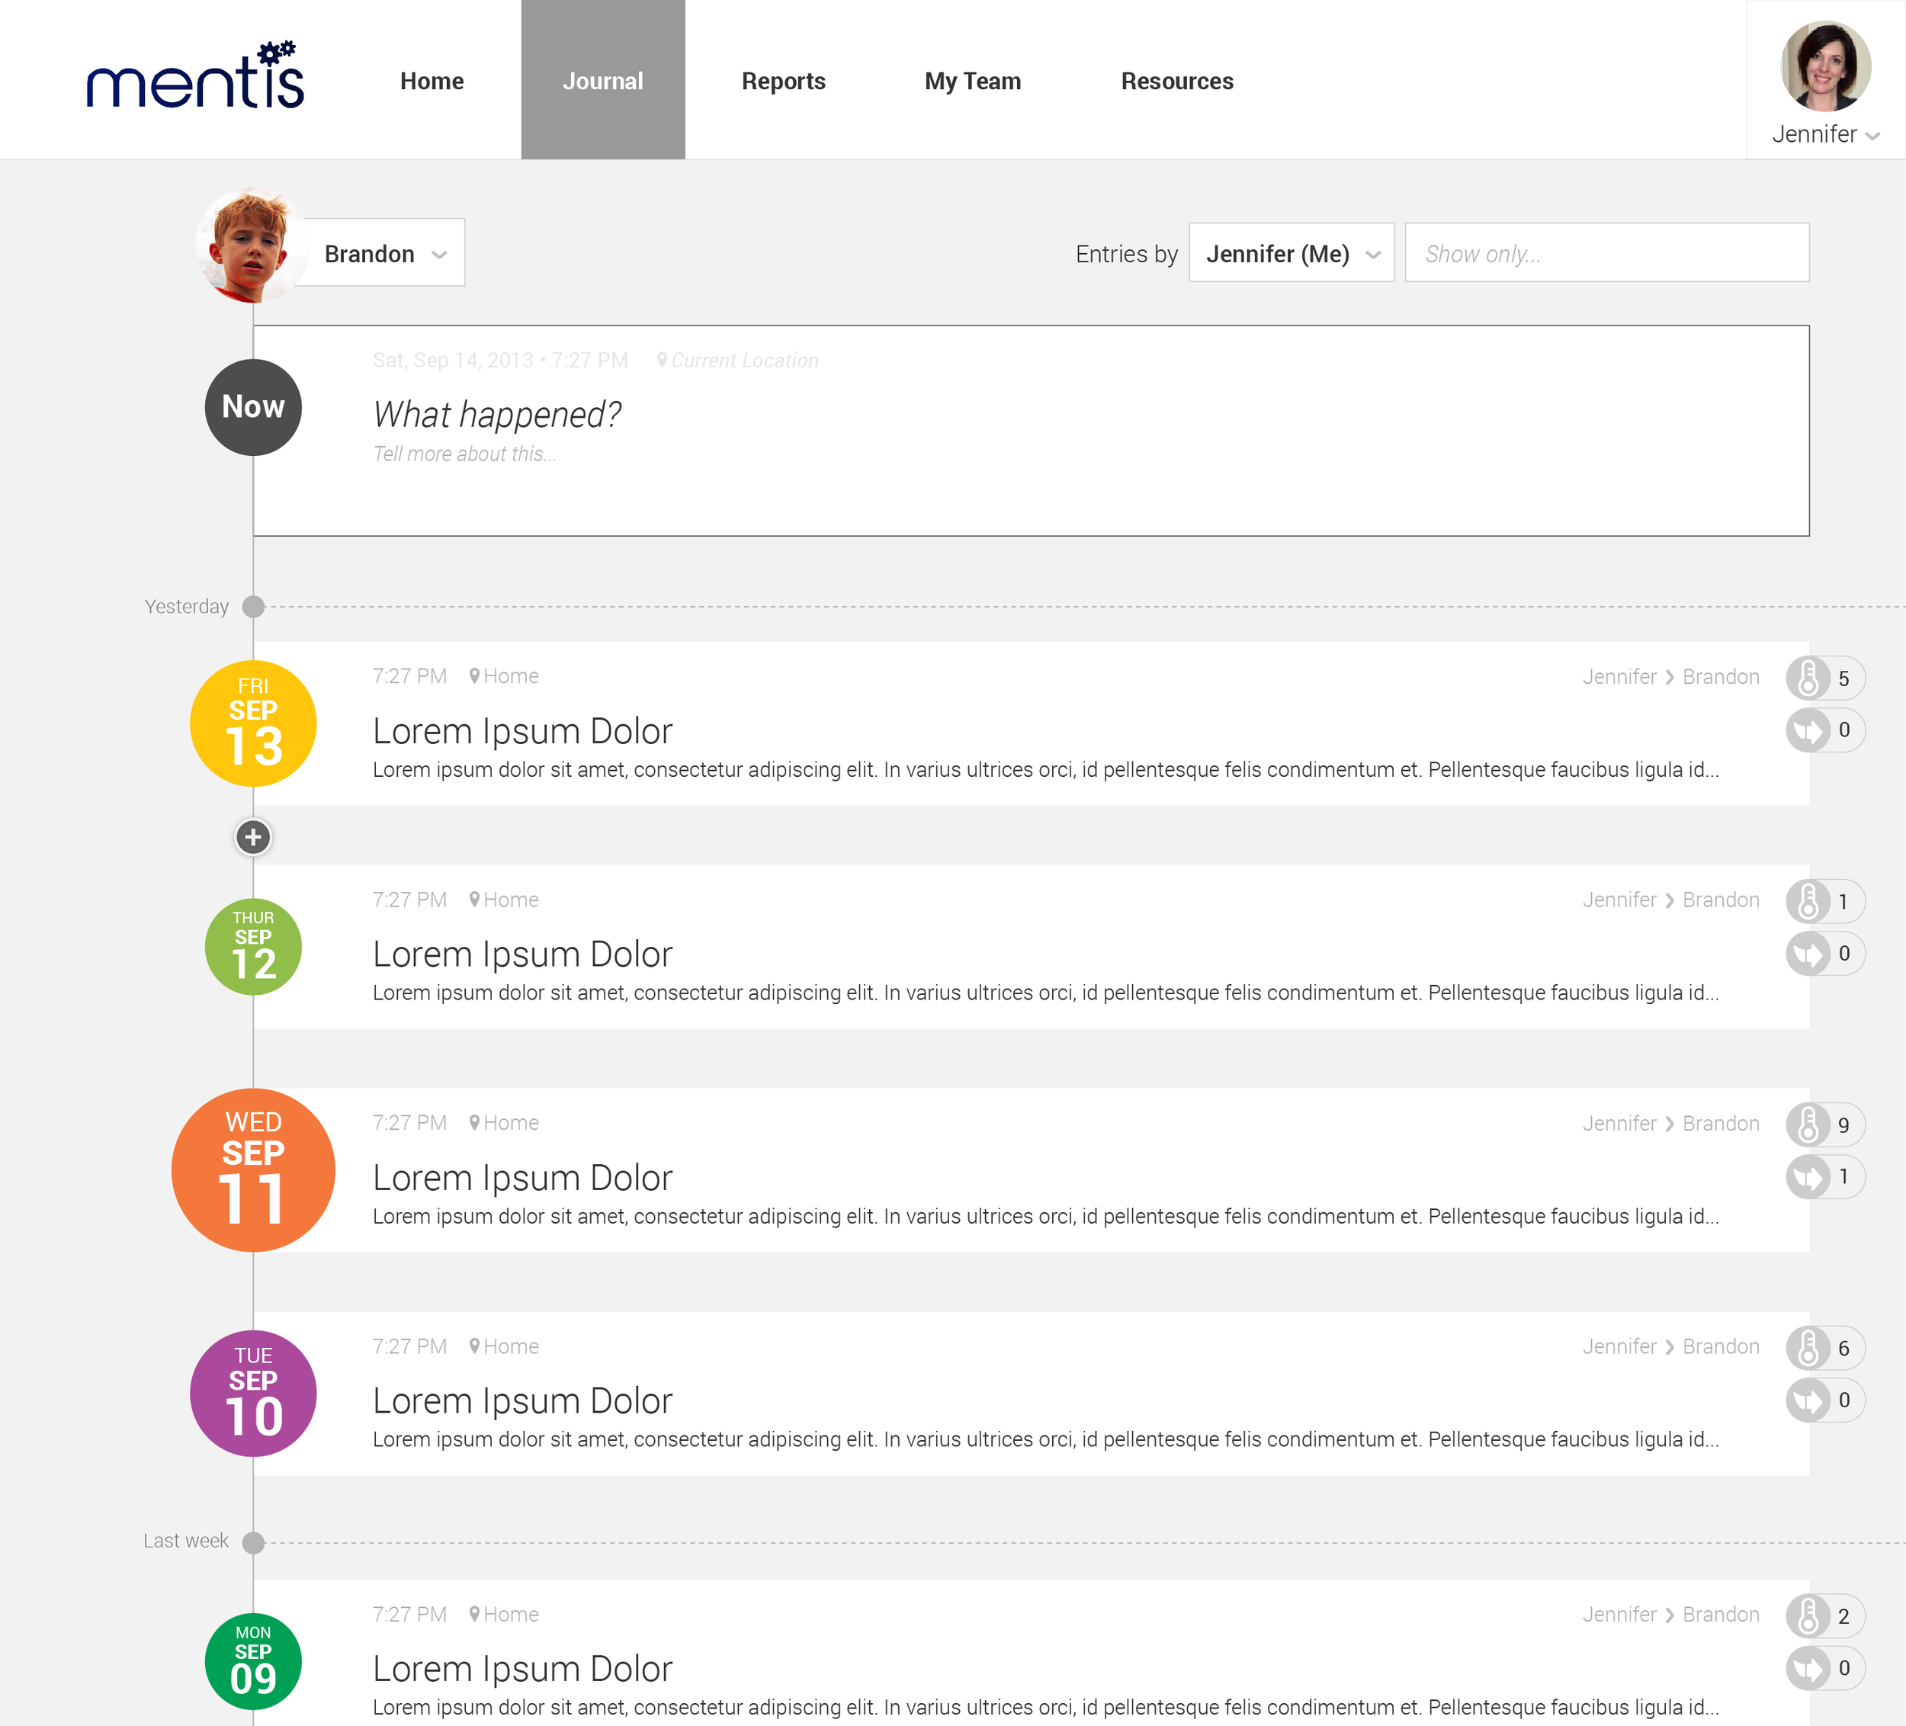Click thermometer icon on Sep 11 entry
The height and width of the screenshot is (1726, 1906).
tap(1808, 1124)
